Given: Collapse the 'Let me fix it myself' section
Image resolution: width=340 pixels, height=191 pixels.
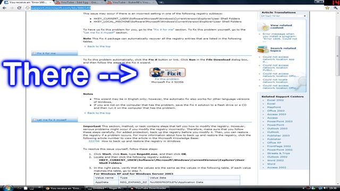Looking at the screenshot, I should click(54, 120).
